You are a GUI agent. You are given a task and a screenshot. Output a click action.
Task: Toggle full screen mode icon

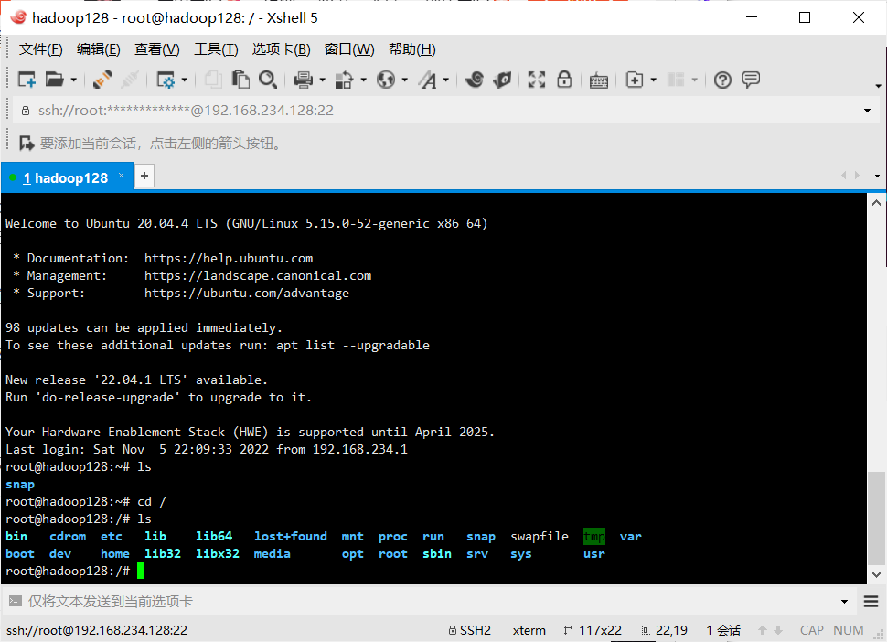point(536,80)
